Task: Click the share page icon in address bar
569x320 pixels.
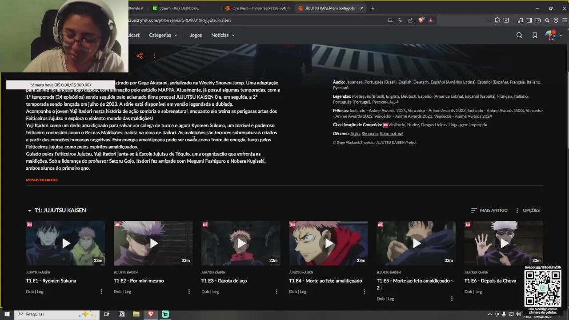Action: click(410, 20)
